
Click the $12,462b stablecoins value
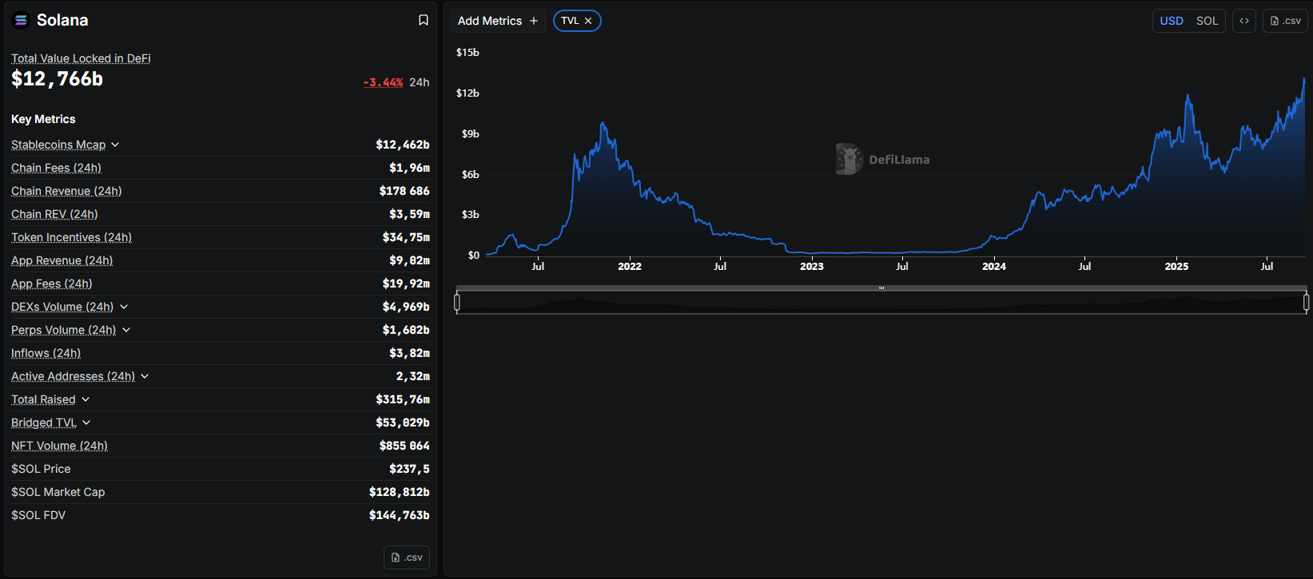pos(403,145)
